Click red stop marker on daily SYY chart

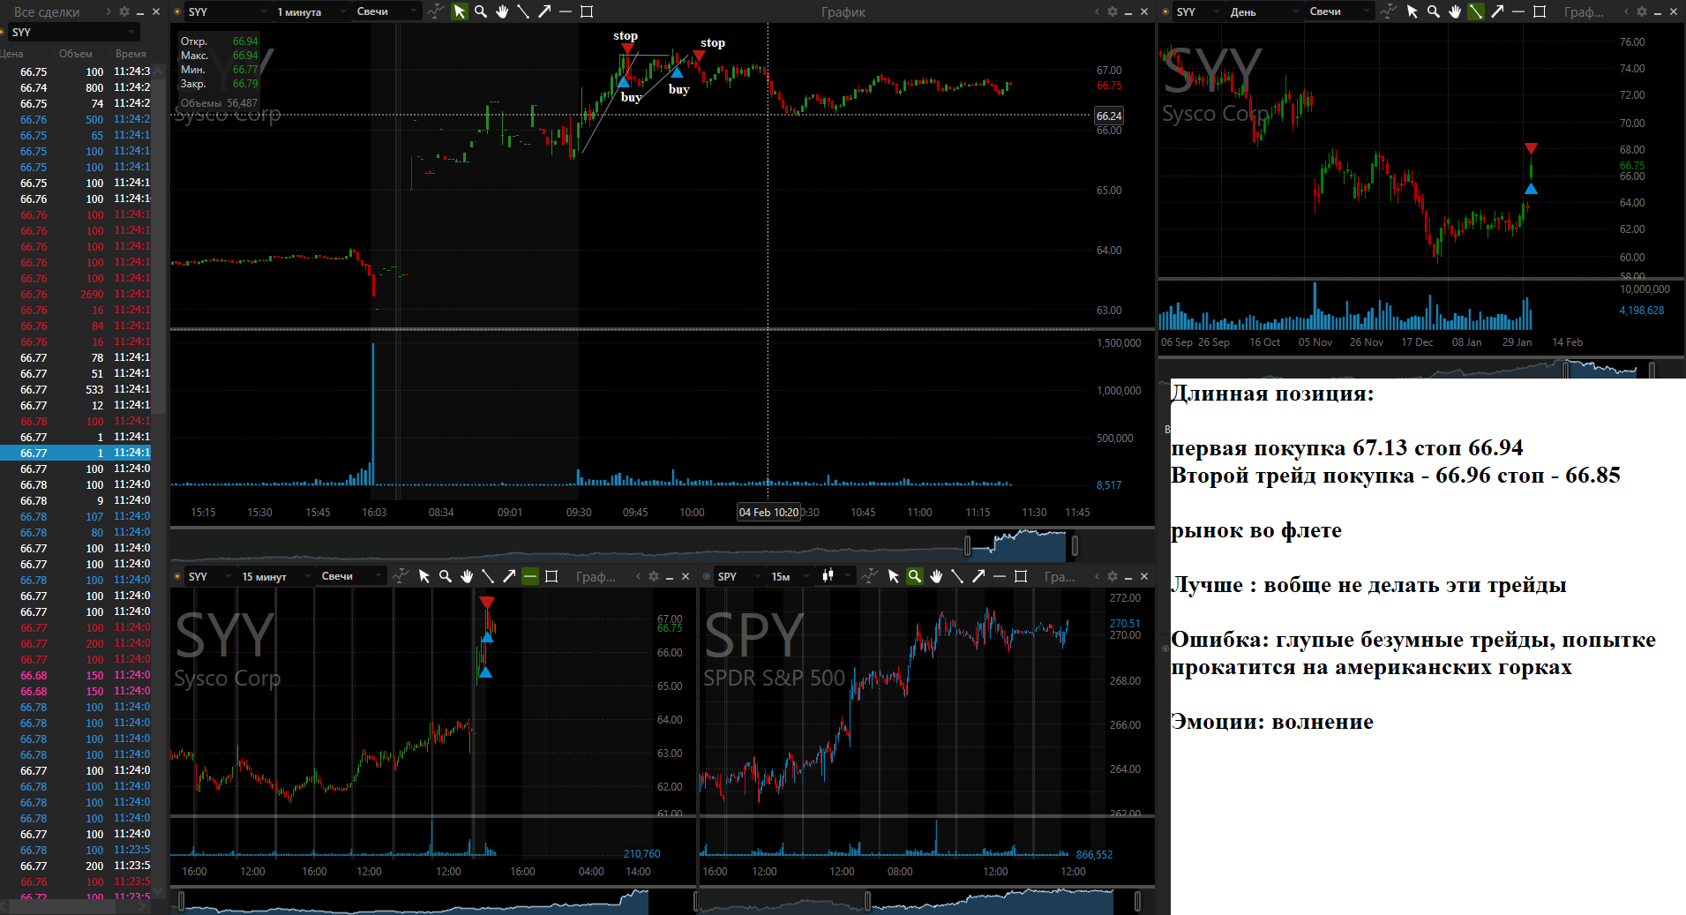1531,148
